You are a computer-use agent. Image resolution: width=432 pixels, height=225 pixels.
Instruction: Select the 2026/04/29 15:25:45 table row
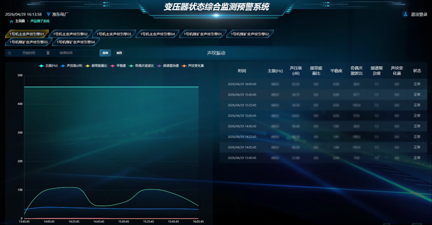(324, 105)
